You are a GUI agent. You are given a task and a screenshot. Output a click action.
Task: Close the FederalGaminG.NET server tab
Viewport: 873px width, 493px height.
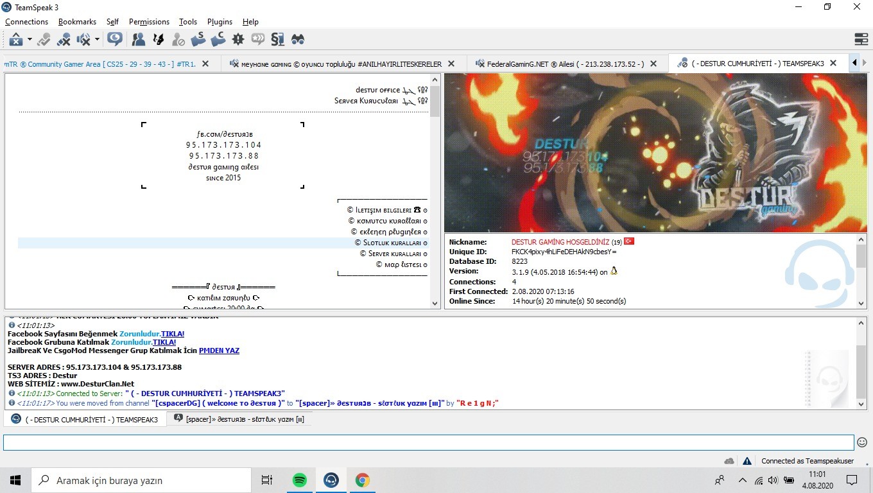(x=653, y=64)
